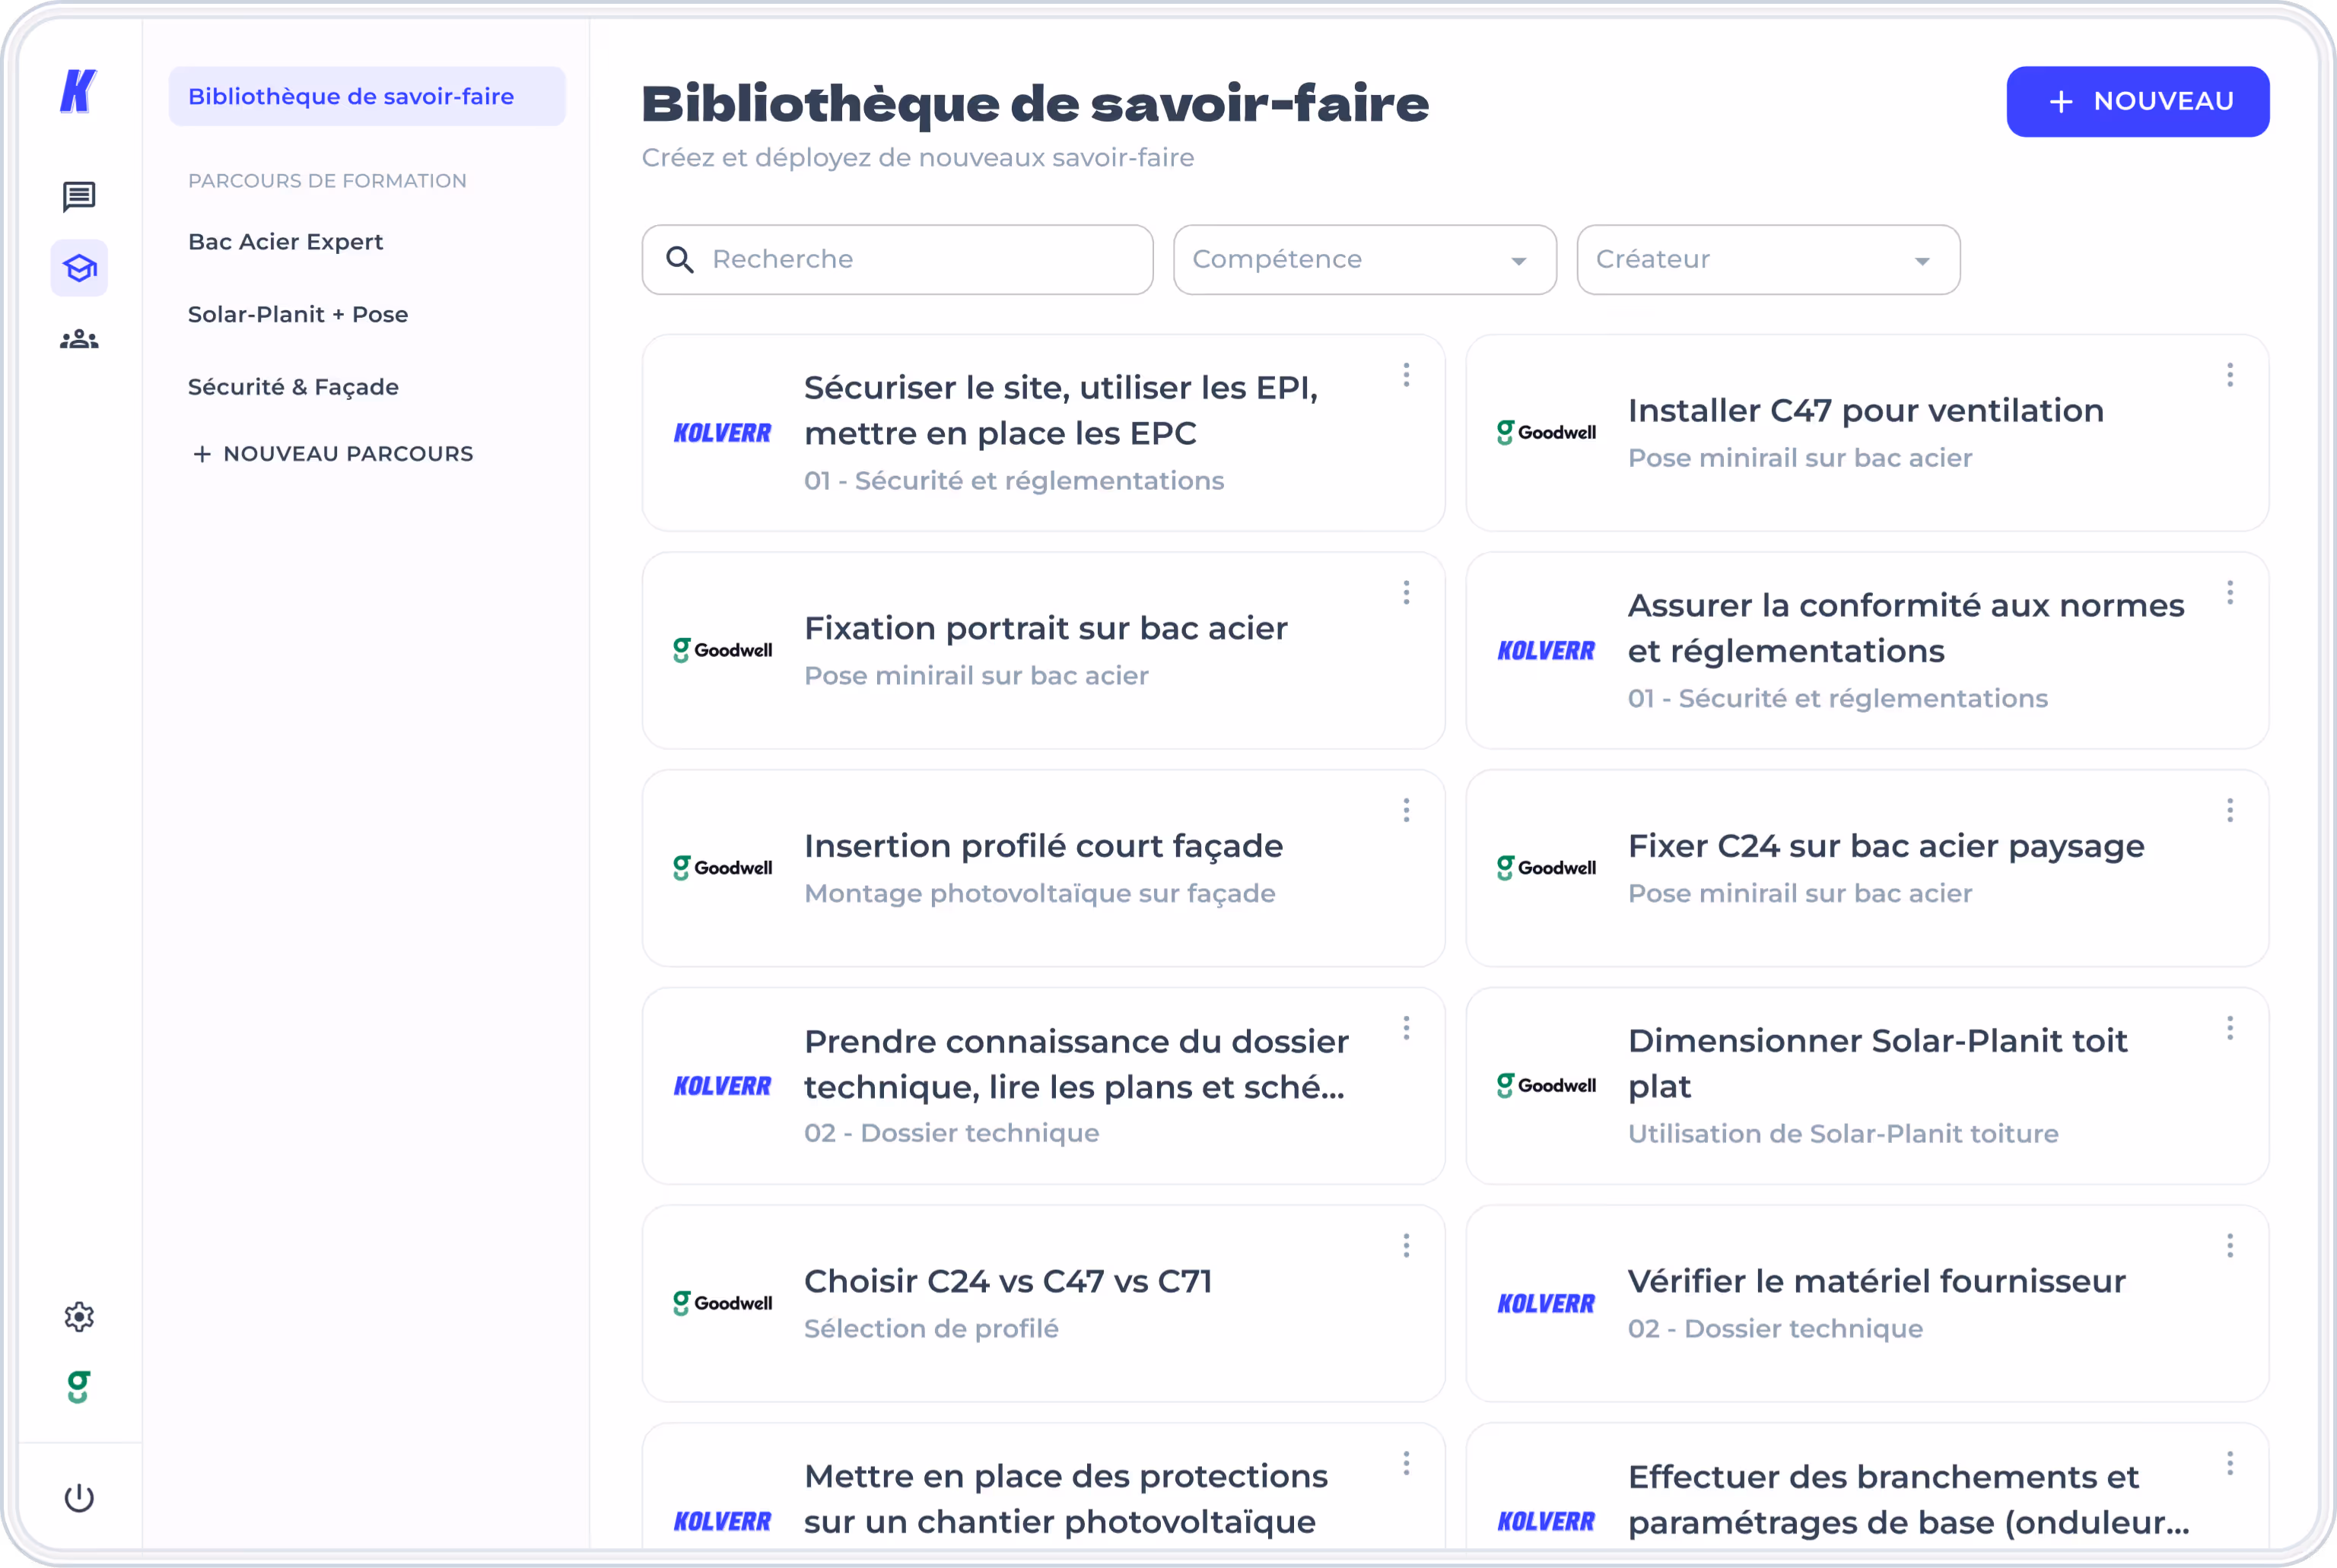Open the 'Bac Acier Expert' training path
Viewport: 2337px width, 1568px height.
(285, 241)
